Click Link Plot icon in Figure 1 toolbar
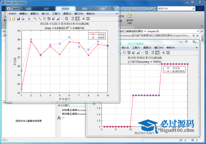206x144 pixels. tap(67, 19)
